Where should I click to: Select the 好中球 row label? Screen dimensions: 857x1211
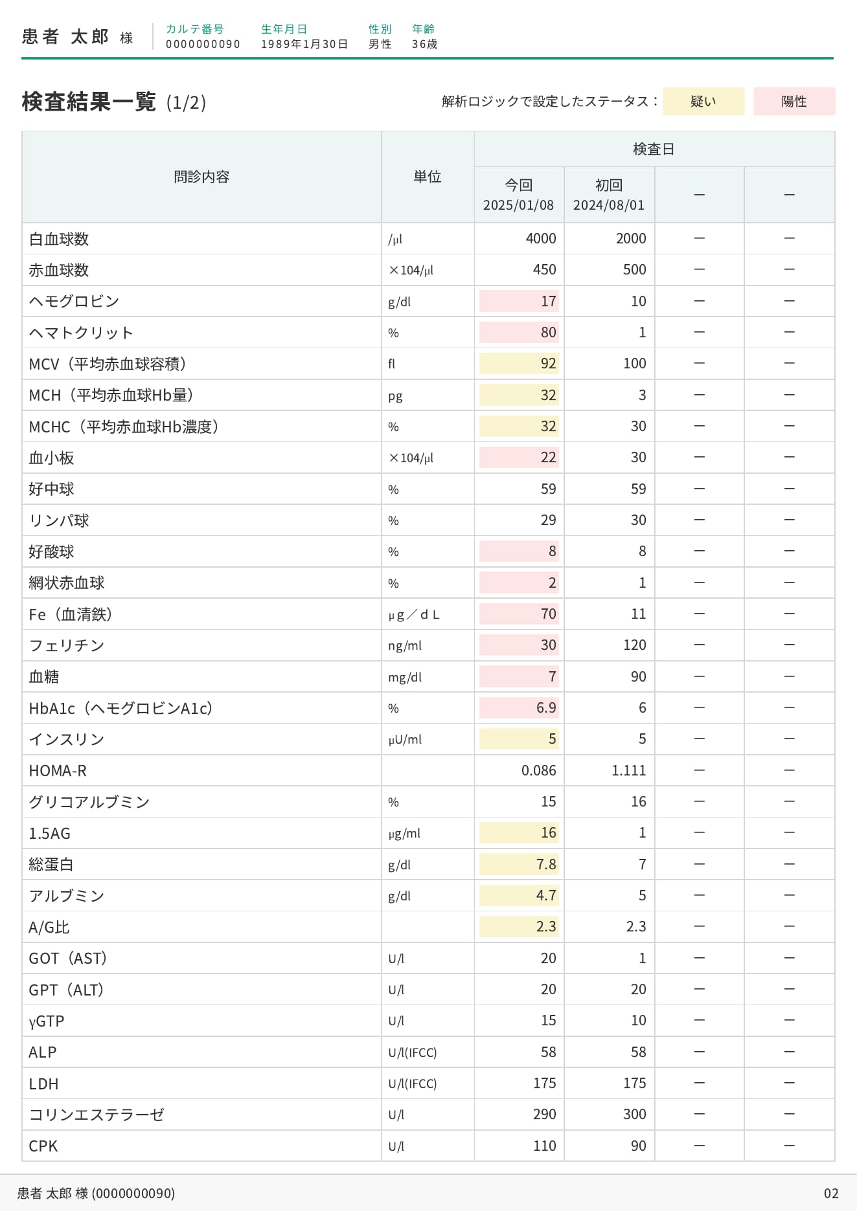51,489
